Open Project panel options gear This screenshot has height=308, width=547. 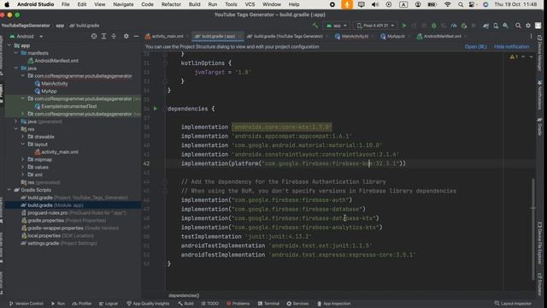[x=126, y=36]
